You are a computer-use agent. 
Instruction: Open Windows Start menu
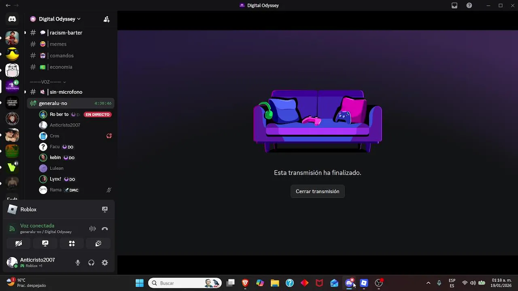pyautogui.click(x=140, y=283)
